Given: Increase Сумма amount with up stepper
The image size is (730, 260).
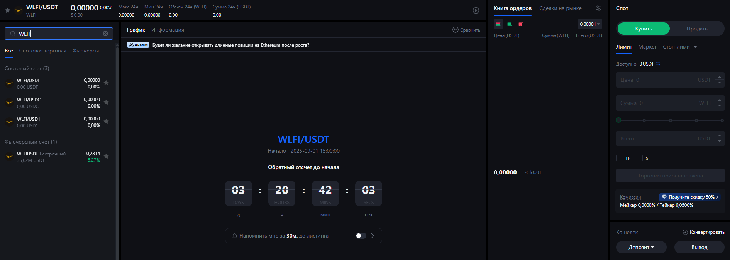Looking at the screenshot, I should [720, 100].
